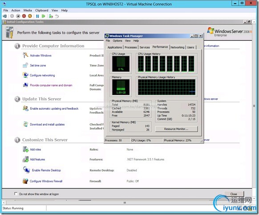This screenshot has height=215, width=259.
Task: Click the Configure Windows Firewall icon
Action: (x=25, y=181)
